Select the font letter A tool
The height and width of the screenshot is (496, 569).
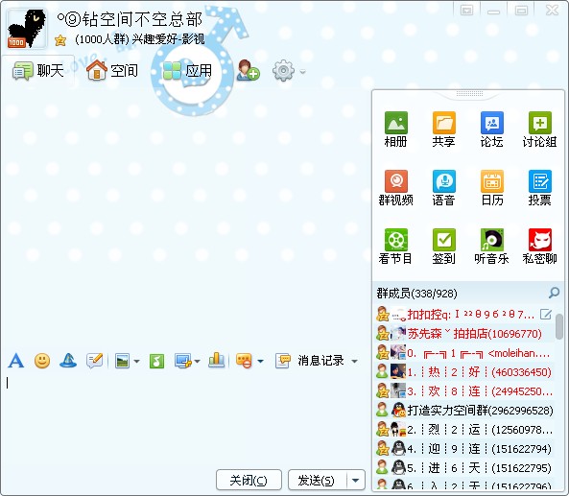coord(16,361)
